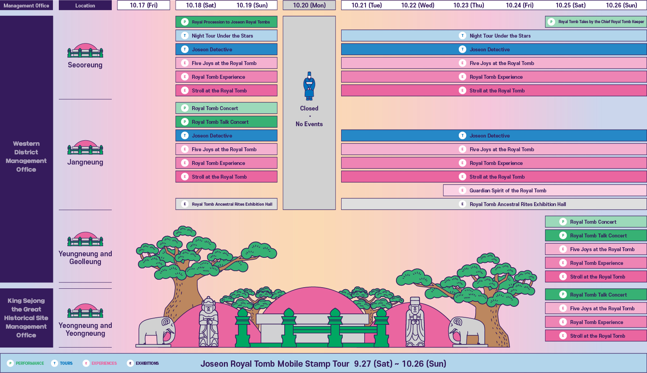Click the pink Experiences legend icon
The width and height of the screenshot is (647, 373).
click(86, 363)
